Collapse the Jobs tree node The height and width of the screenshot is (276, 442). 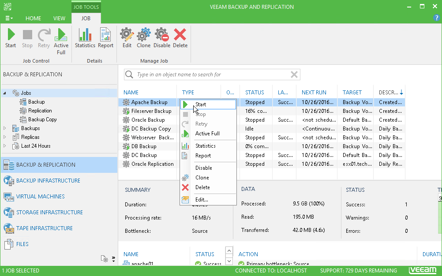pos(4,93)
